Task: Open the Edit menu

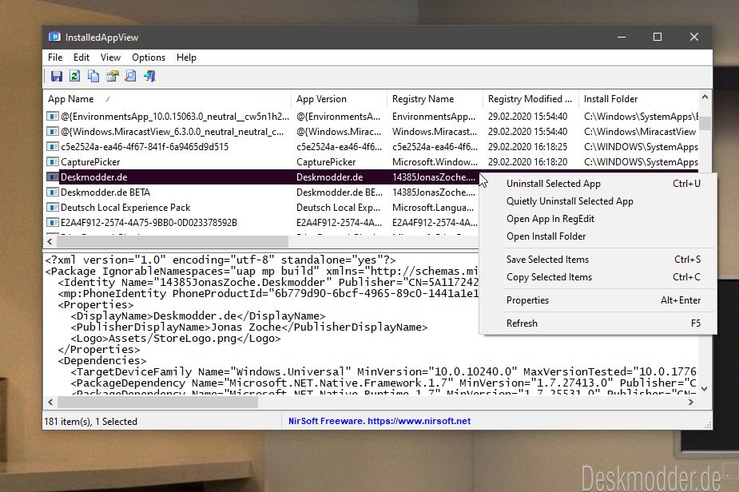Action: (x=81, y=58)
